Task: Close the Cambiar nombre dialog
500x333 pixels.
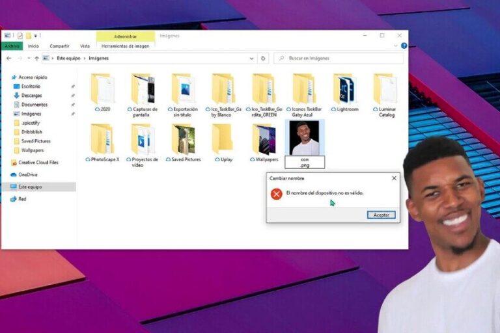Action: tap(394, 178)
